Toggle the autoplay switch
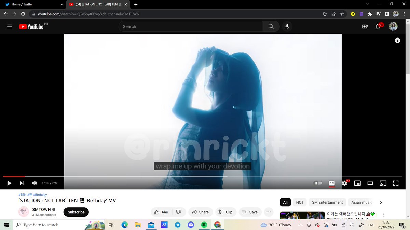This screenshot has height=230, width=410. pos(318,183)
